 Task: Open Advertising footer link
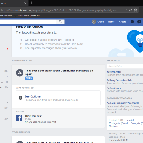134,134
